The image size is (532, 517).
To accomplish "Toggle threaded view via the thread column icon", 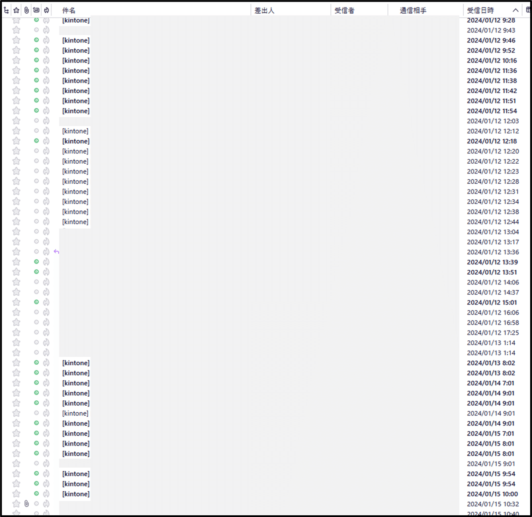I will [x=6, y=10].
